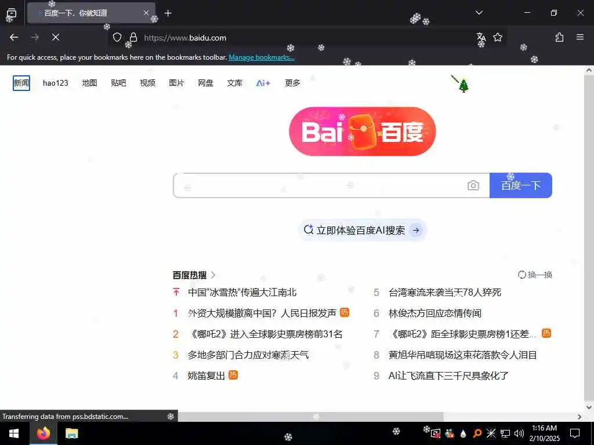Focus the baidu.com address bar
This screenshot has width=594, height=445.
click(307, 38)
